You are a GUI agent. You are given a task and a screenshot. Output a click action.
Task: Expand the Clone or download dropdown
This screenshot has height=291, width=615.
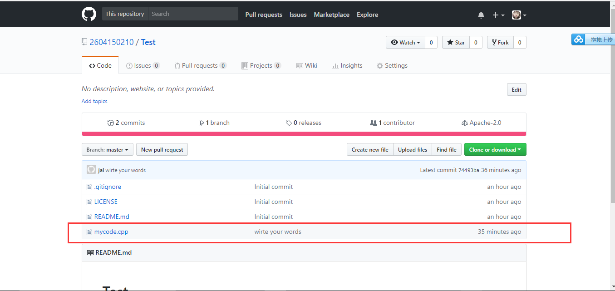495,149
